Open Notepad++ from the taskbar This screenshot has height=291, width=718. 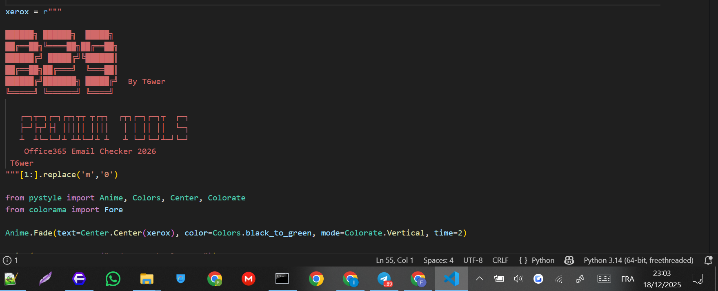(x=11, y=279)
